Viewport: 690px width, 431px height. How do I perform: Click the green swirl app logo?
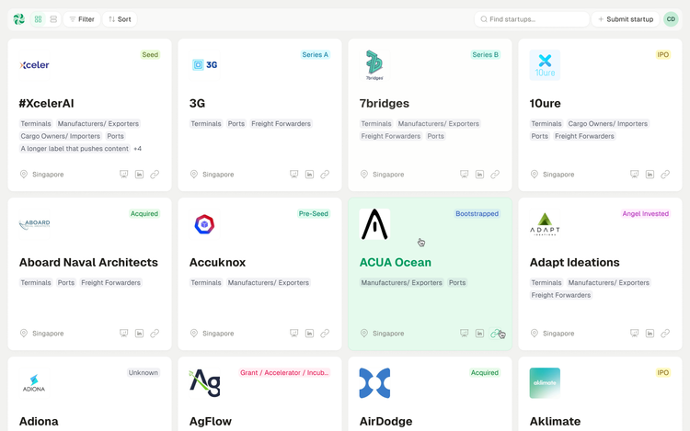click(19, 19)
